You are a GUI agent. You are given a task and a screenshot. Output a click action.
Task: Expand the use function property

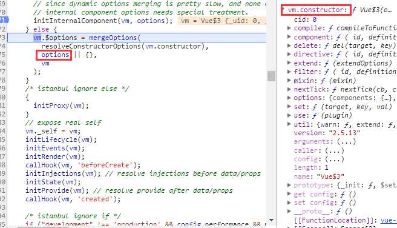click(x=289, y=115)
